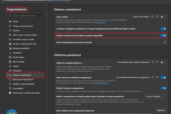
Task: Open Reimposta impostazioni section
Action: (23, 79)
